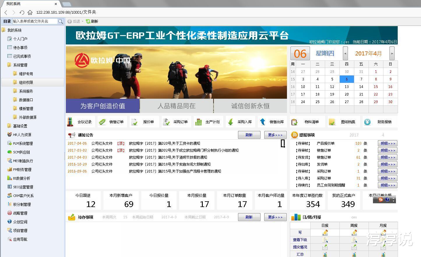
Task: Click the write daily report icon in 日报 column
Action: [325, 233]
